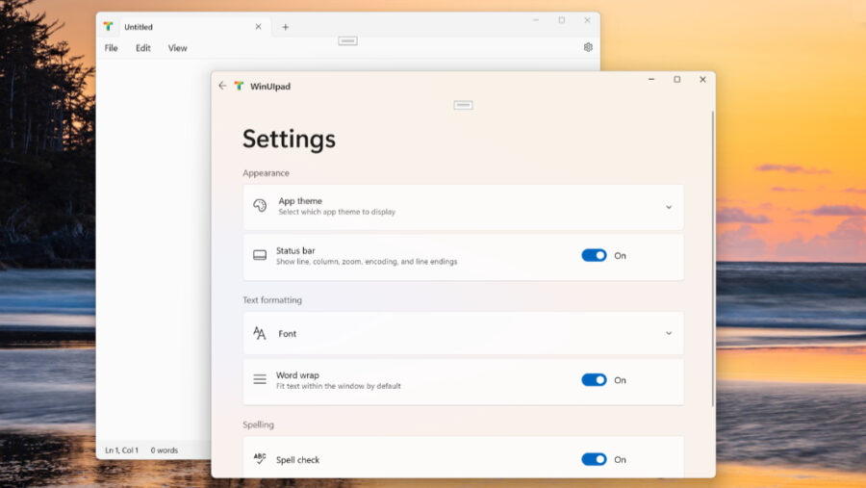This screenshot has width=866, height=488.
Task: Turn off the Status bar toggle
Action: click(x=594, y=256)
